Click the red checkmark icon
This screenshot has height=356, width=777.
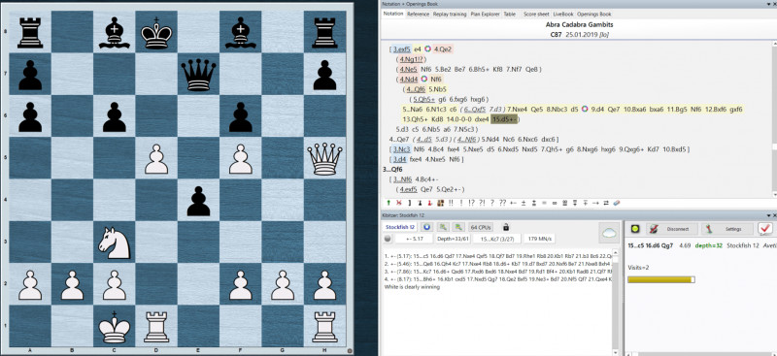click(x=765, y=229)
